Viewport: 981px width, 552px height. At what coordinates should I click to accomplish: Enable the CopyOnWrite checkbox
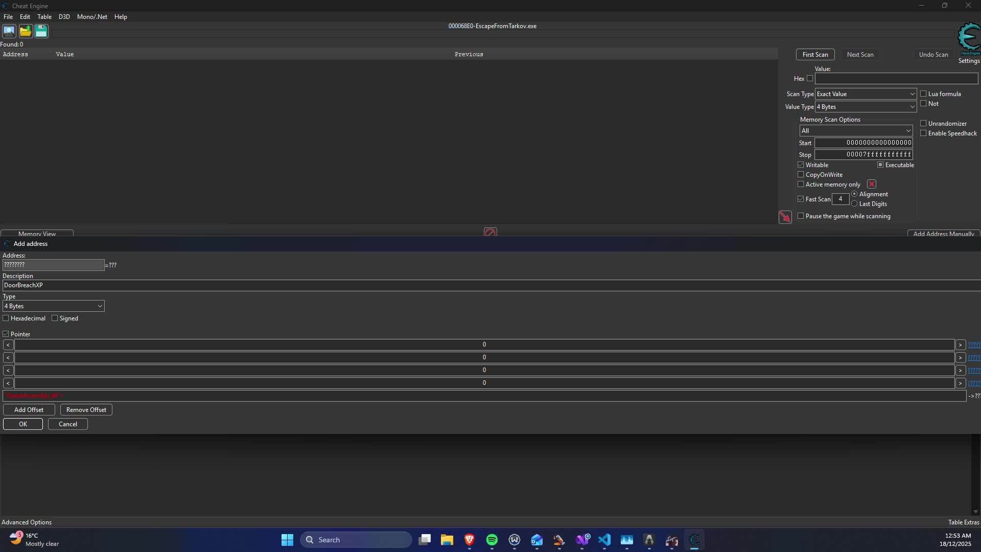(x=801, y=175)
